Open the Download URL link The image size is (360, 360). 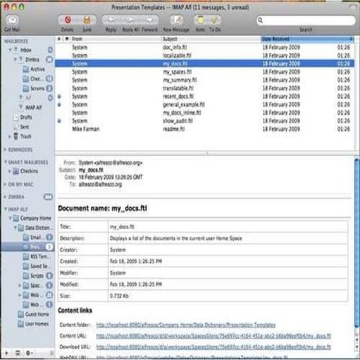pyautogui.click(x=214, y=347)
